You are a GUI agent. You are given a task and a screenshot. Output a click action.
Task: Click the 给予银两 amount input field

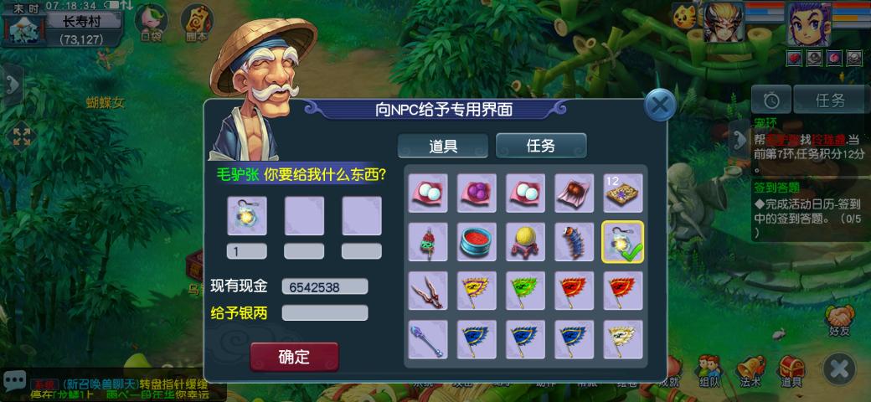pyautogui.click(x=325, y=312)
